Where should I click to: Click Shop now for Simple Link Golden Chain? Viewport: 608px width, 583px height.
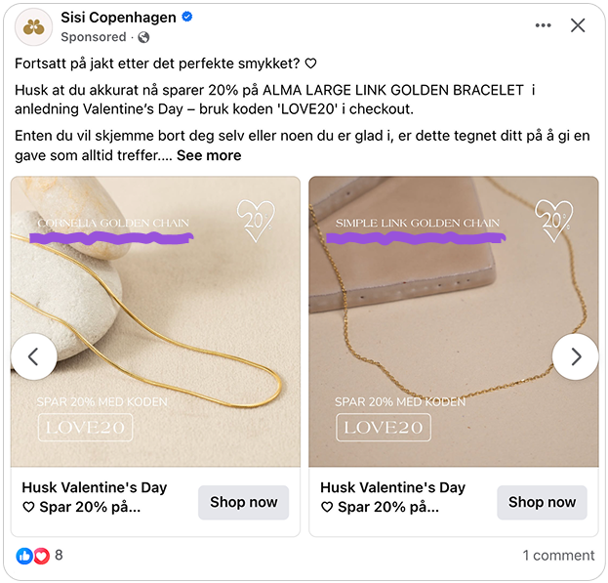pyautogui.click(x=542, y=502)
